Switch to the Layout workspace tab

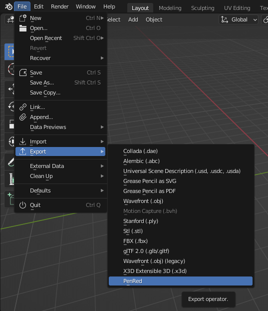coord(140,8)
